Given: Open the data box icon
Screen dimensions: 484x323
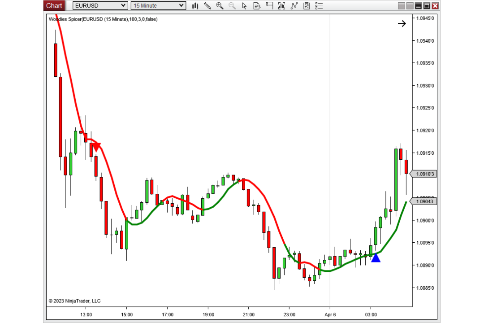Looking at the screenshot, I should coord(257,5).
